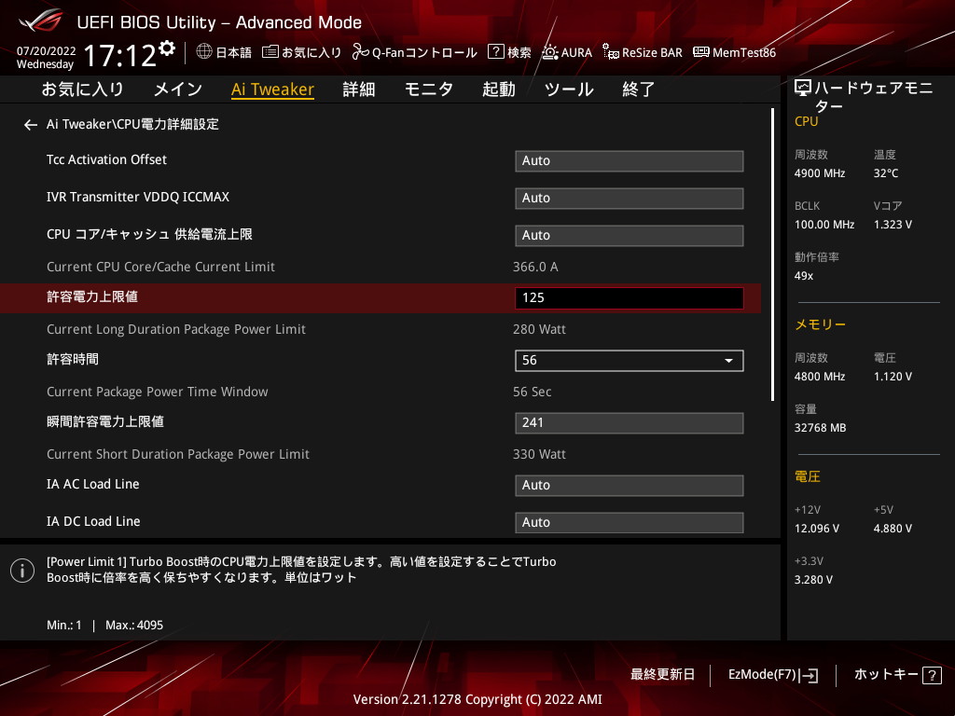Click the IA AC Load Line field
The height and width of the screenshot is (716, 955).
point(630,485)
